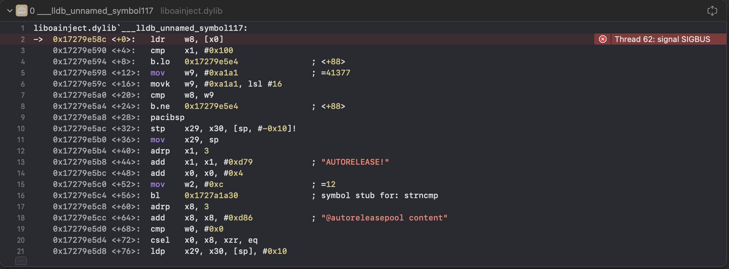Click the "AUTORELEASE!" string comment

click(x=355, y=162)
